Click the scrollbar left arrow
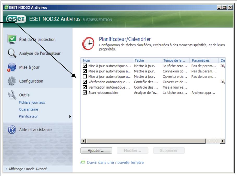 (83, 141)
